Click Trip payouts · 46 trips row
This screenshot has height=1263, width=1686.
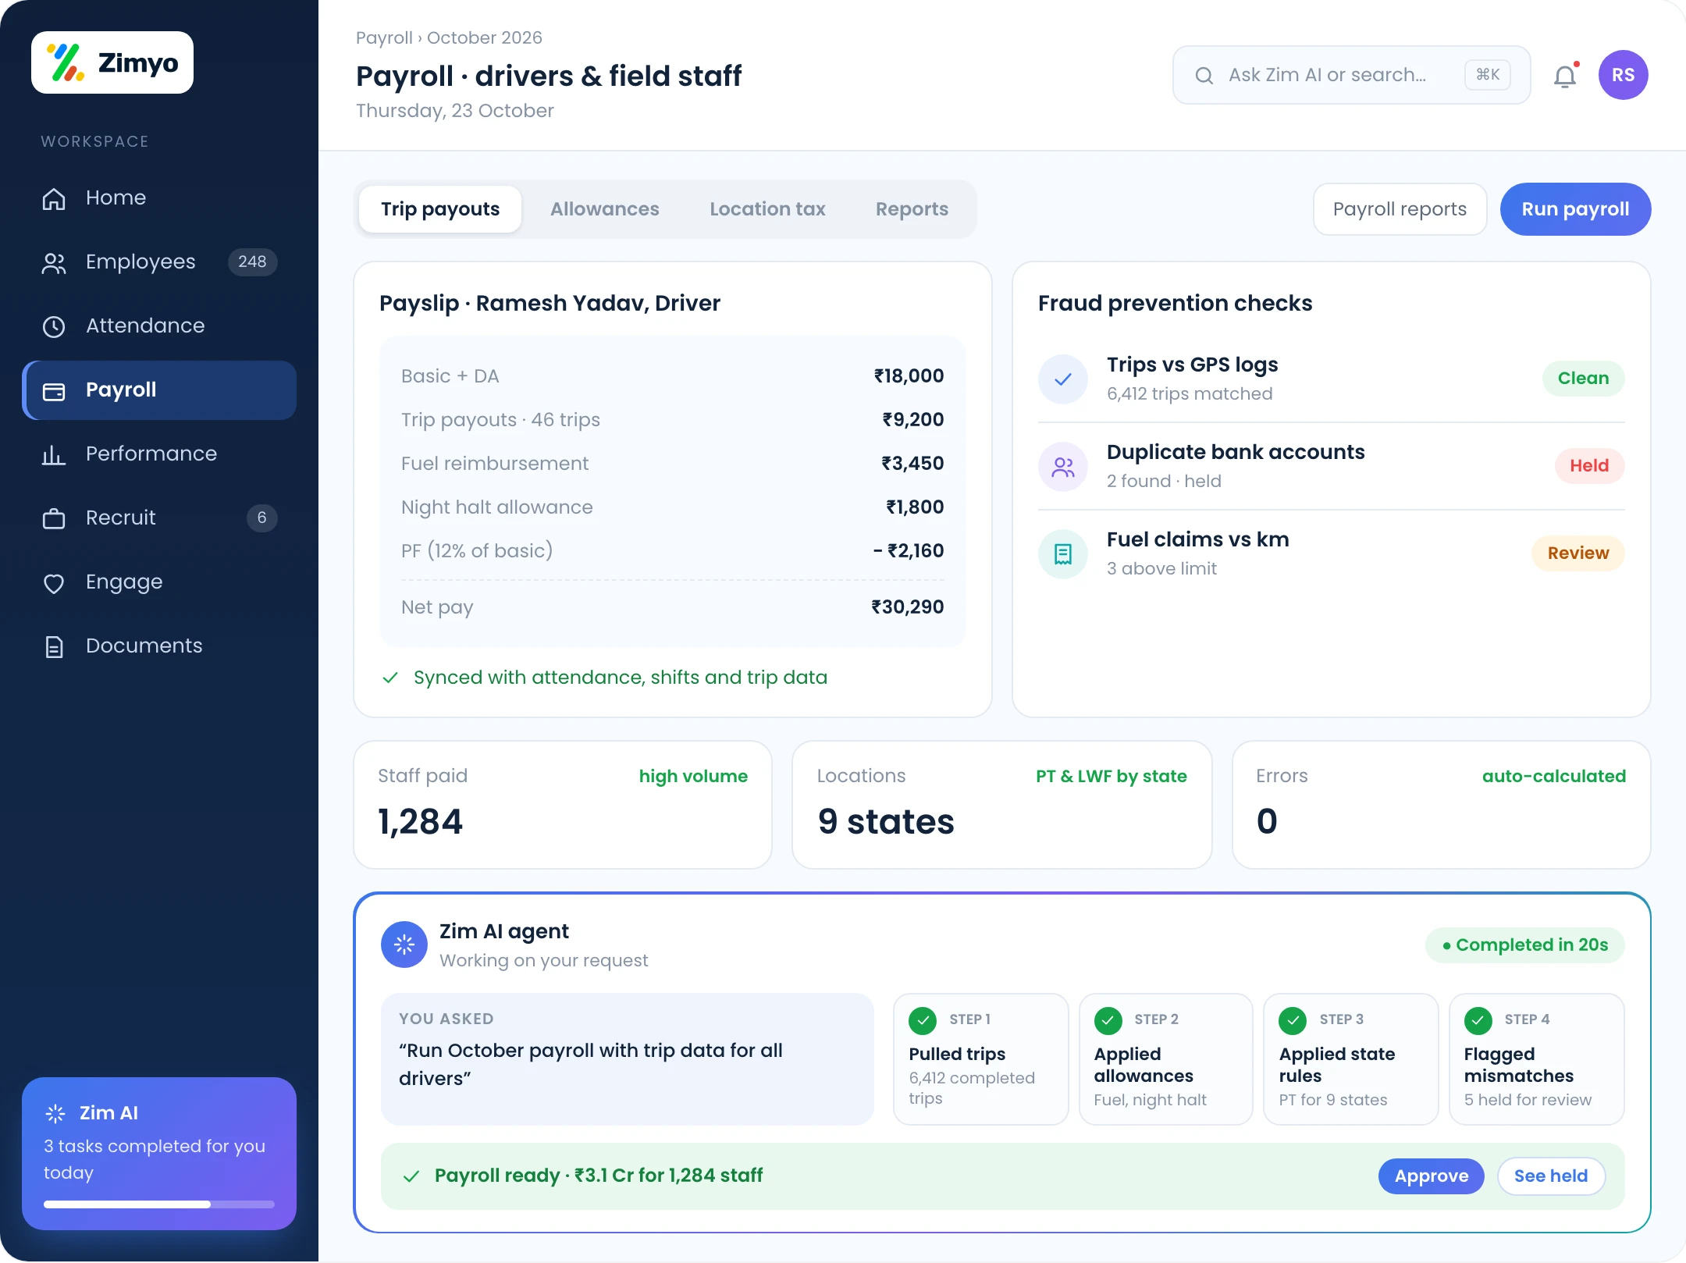(672, 420)
